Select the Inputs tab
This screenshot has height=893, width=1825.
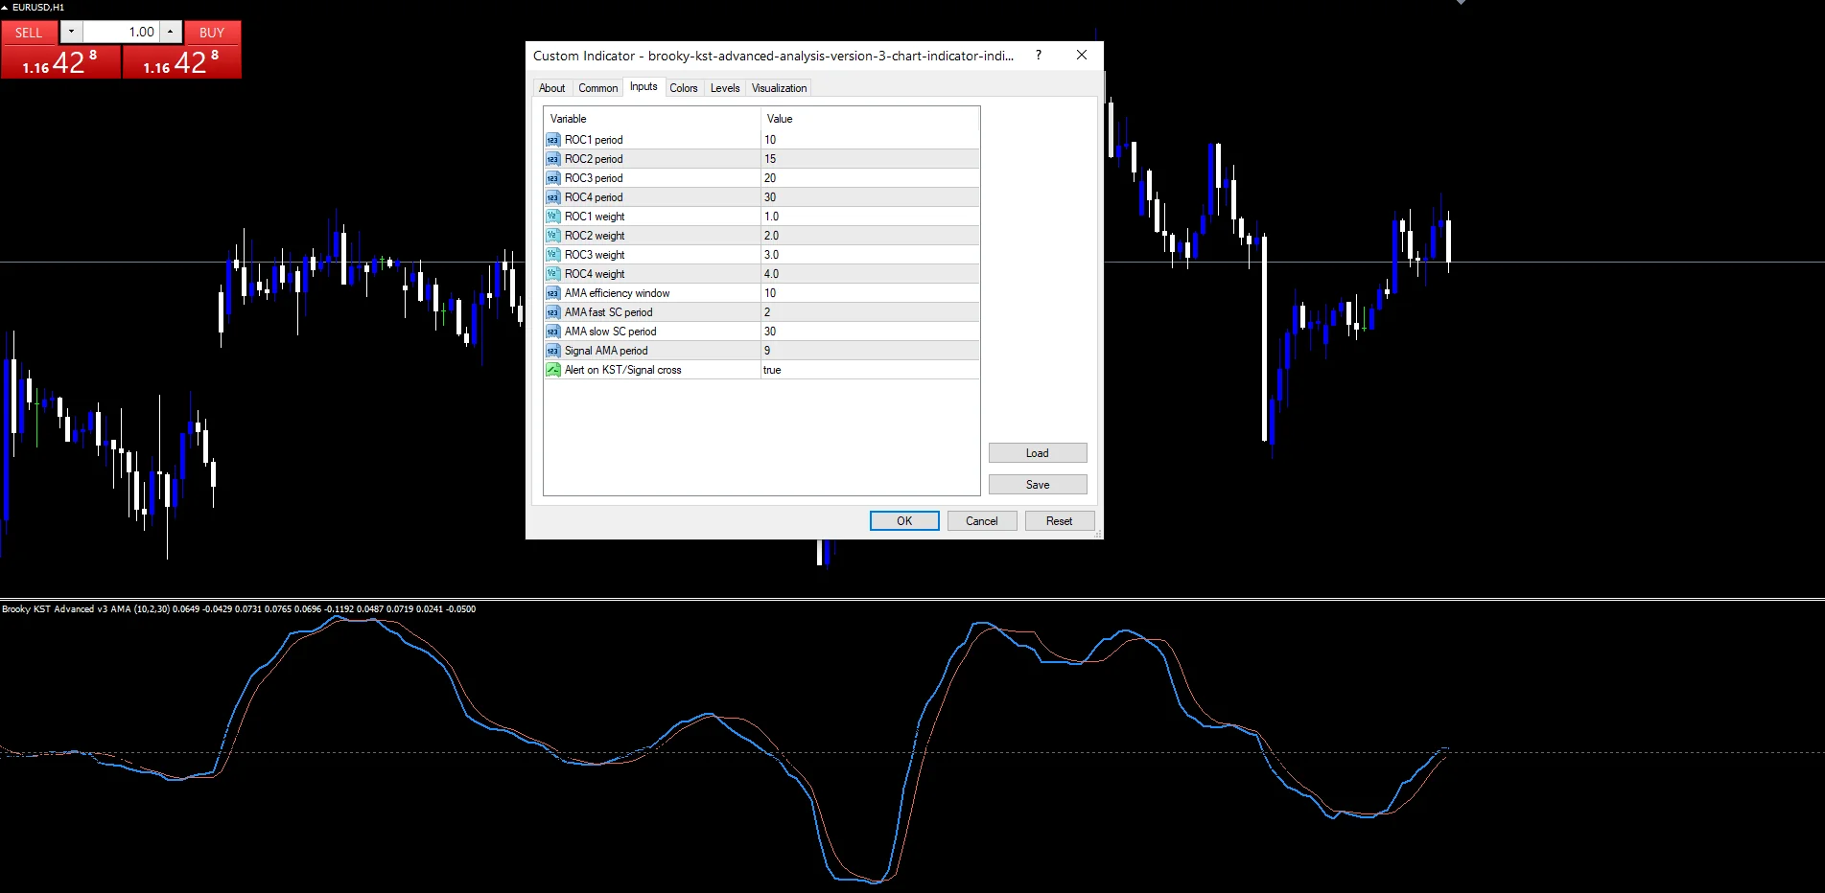click(x=643, y=86)
